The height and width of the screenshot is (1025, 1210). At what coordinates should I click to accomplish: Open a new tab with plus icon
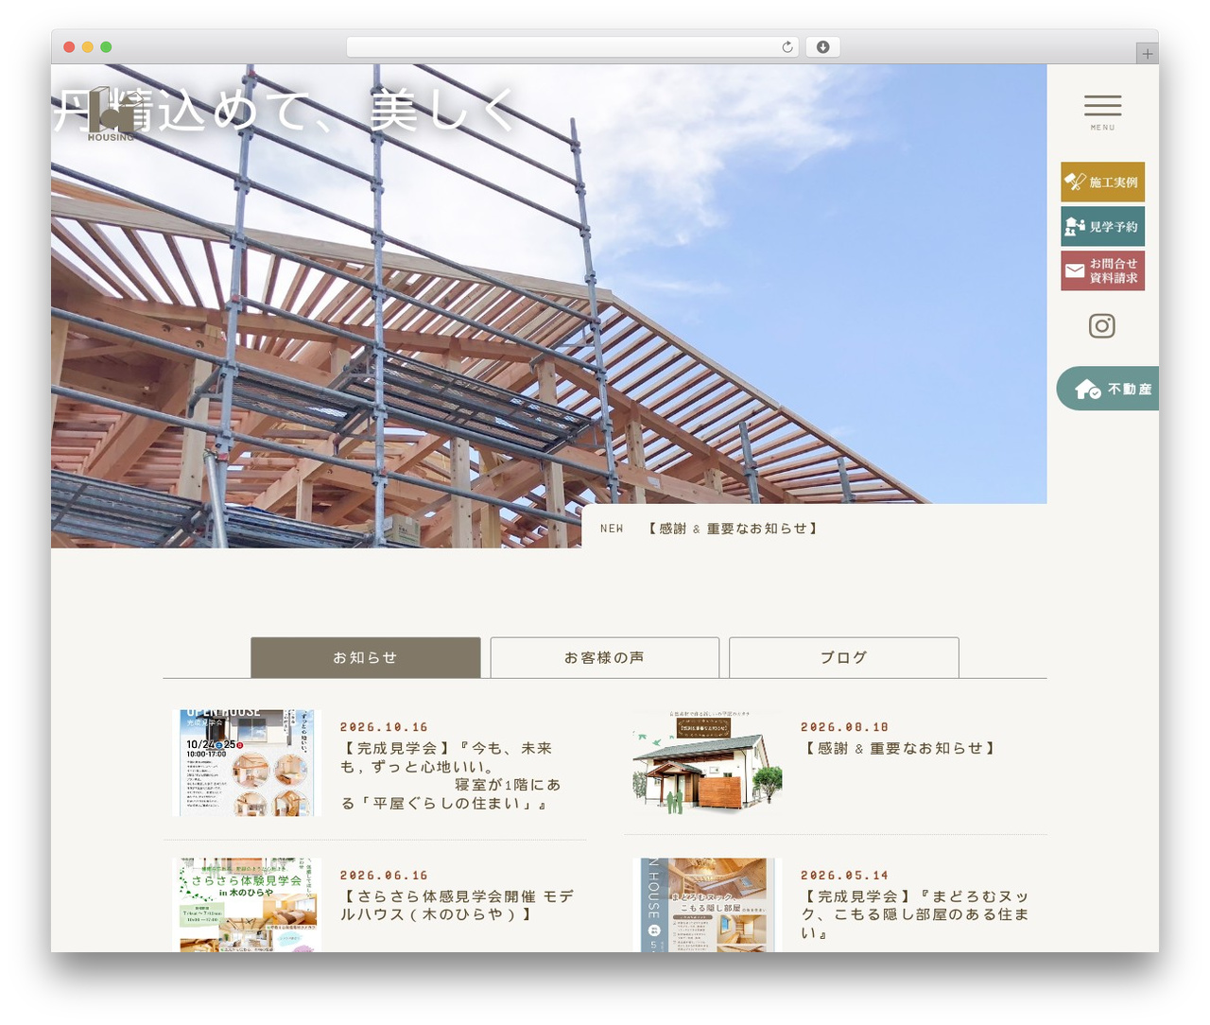(1148, 54)
